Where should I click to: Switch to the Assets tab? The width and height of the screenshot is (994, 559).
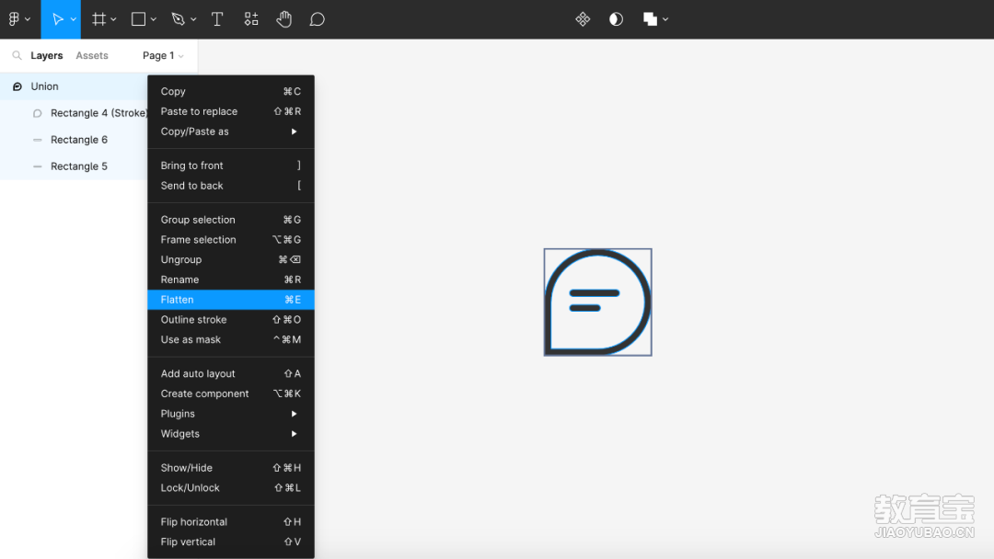tap(92, 56)
